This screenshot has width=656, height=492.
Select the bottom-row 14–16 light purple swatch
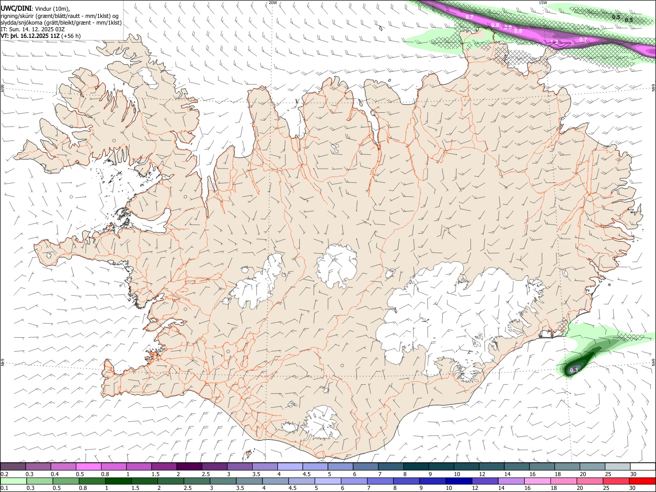pos(510,481)
